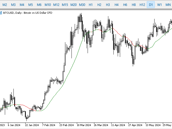Change timeframe to M20

click(73, 5)
